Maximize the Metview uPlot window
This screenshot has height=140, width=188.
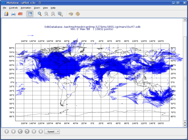click(178, 3)
